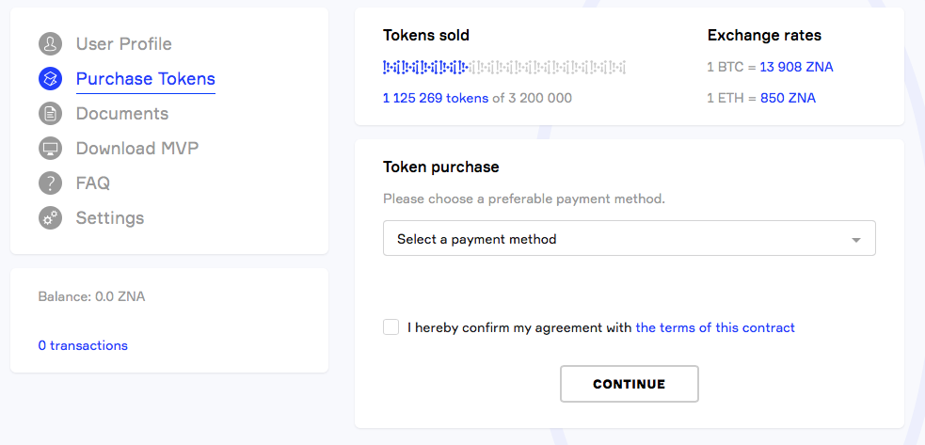The height and width of the screenshot is (445, 925).
Task: Navigate to the FAQ page
Action: pyautogui.click(x=93, y=183)
